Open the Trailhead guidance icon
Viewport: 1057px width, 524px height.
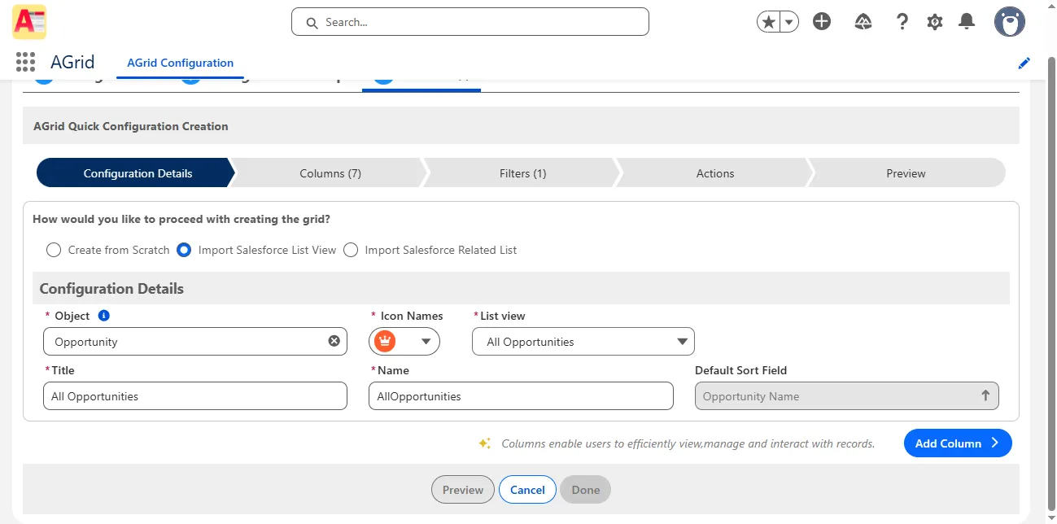coord(863,22)
